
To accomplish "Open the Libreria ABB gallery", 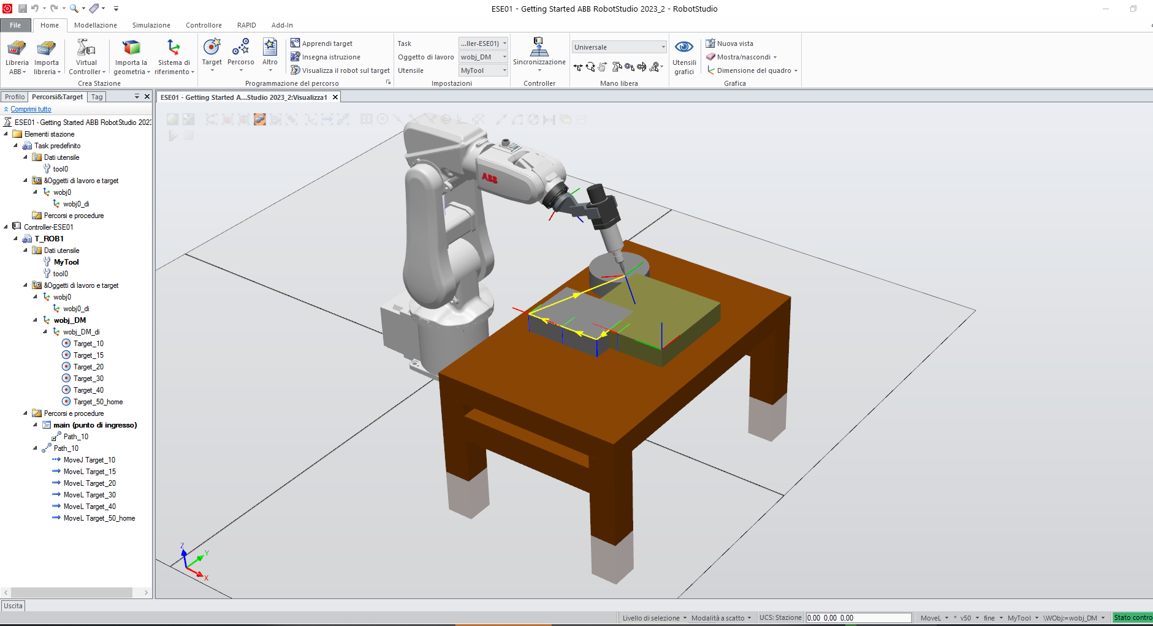I will click(17, 56).
